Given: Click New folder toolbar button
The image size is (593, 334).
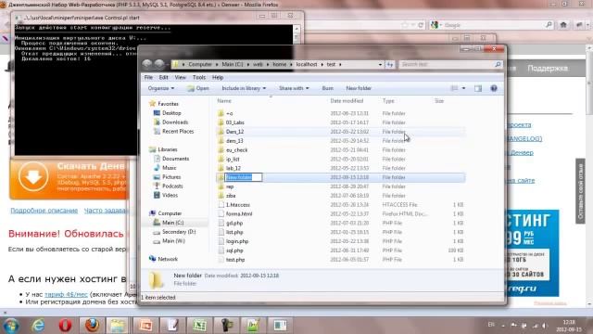Looking at the screenshot, I should pos(359,88).
